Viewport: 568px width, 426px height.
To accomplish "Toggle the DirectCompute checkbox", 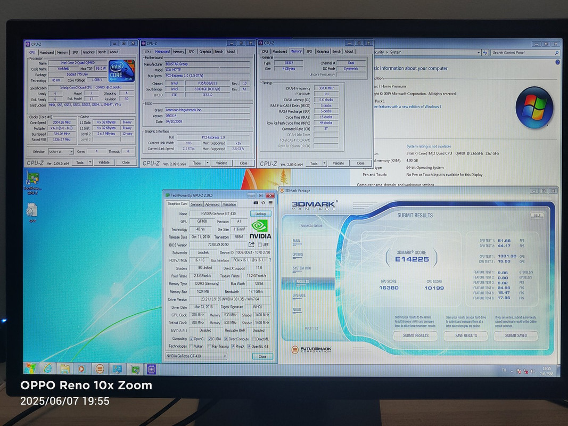I will [226, 339].
